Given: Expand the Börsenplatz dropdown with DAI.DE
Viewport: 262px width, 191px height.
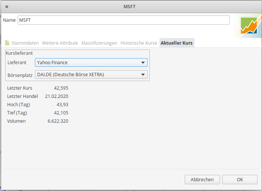Looking at the screenshot, I should tap(91, 75).
